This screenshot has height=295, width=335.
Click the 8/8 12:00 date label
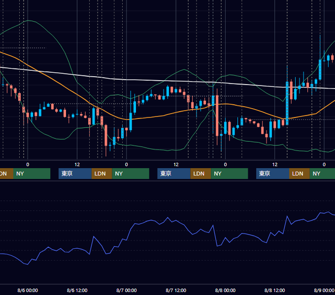[274, 290]
